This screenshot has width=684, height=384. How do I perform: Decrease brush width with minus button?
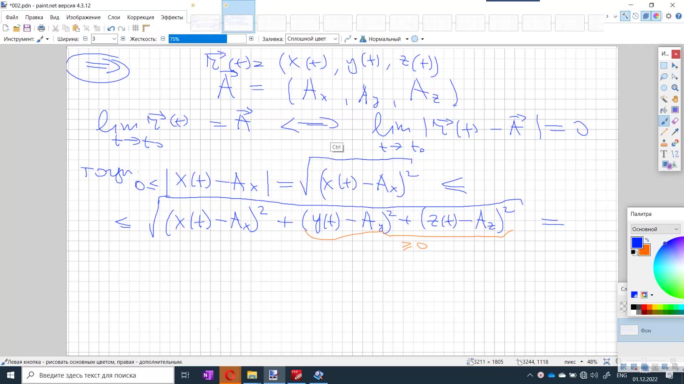point(85,38)
